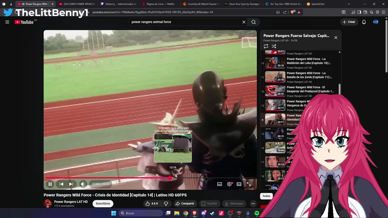Open Windows Start menu

pos(114,213)
